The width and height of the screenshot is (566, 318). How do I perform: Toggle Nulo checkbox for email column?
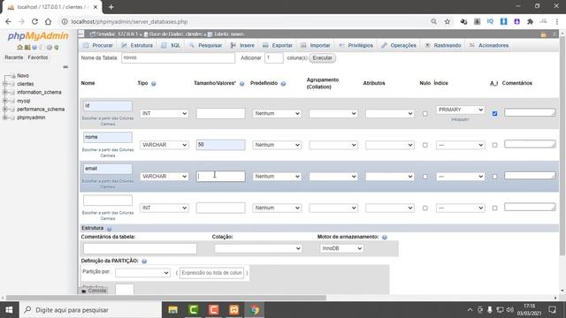coord(424,177)
